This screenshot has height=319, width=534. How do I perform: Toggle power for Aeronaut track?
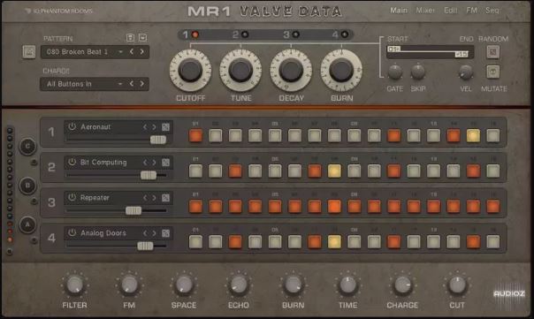pos(72,126)
